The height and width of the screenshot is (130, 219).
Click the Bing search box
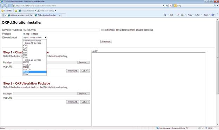tap(195, 6)
